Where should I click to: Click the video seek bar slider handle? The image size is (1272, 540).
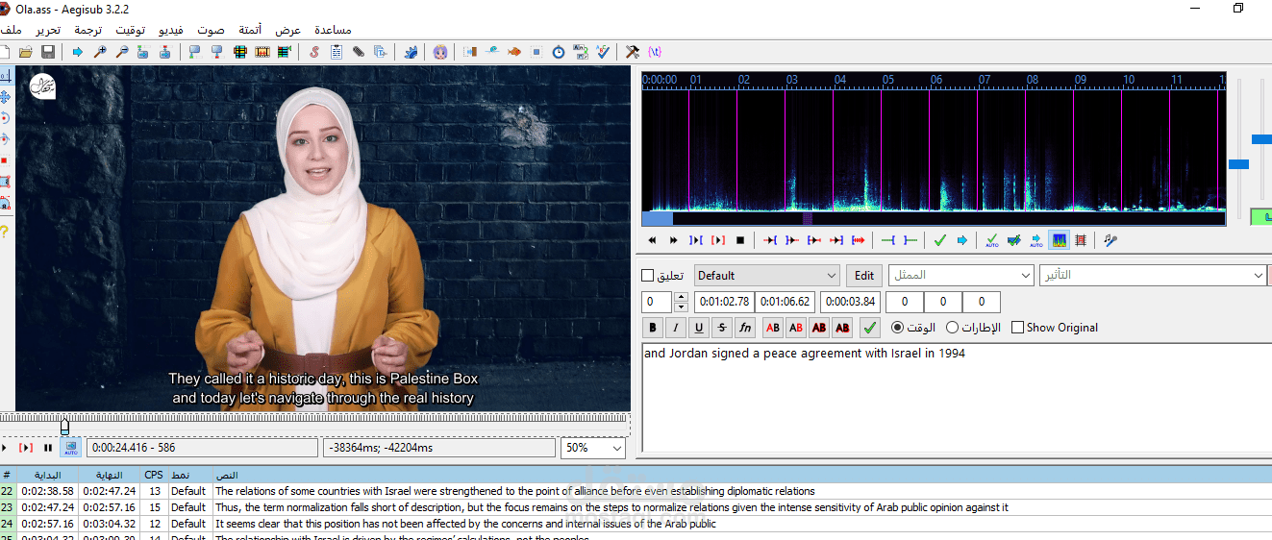point(64,425)
